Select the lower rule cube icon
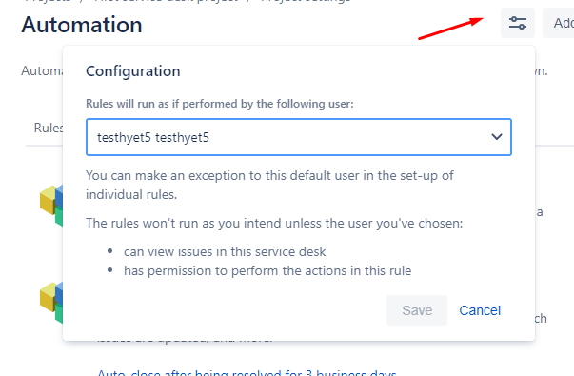Screen dimensions: 574x376 point(51,303)
